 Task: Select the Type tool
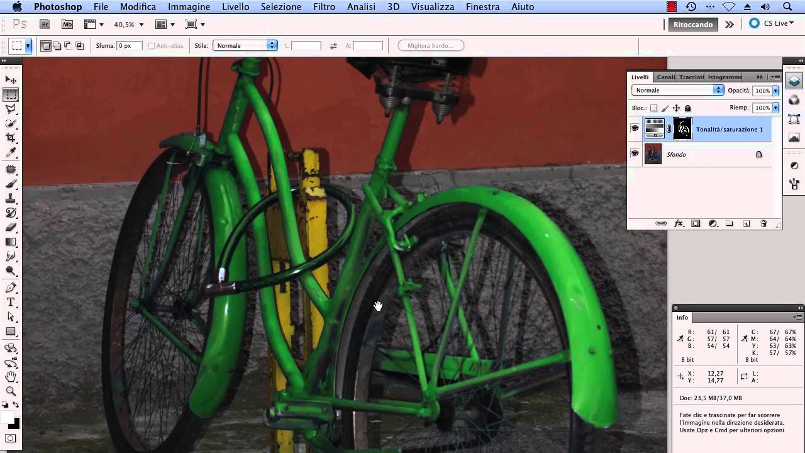click(x=11, y=302)
